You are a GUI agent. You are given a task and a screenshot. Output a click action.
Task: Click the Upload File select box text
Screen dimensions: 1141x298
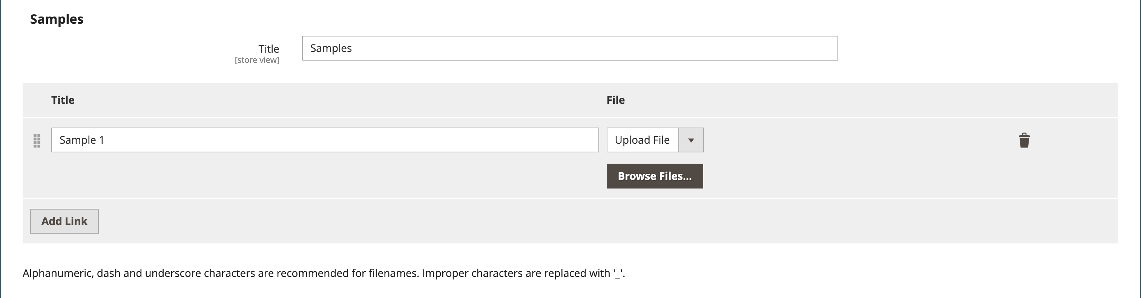coord(642,140)
